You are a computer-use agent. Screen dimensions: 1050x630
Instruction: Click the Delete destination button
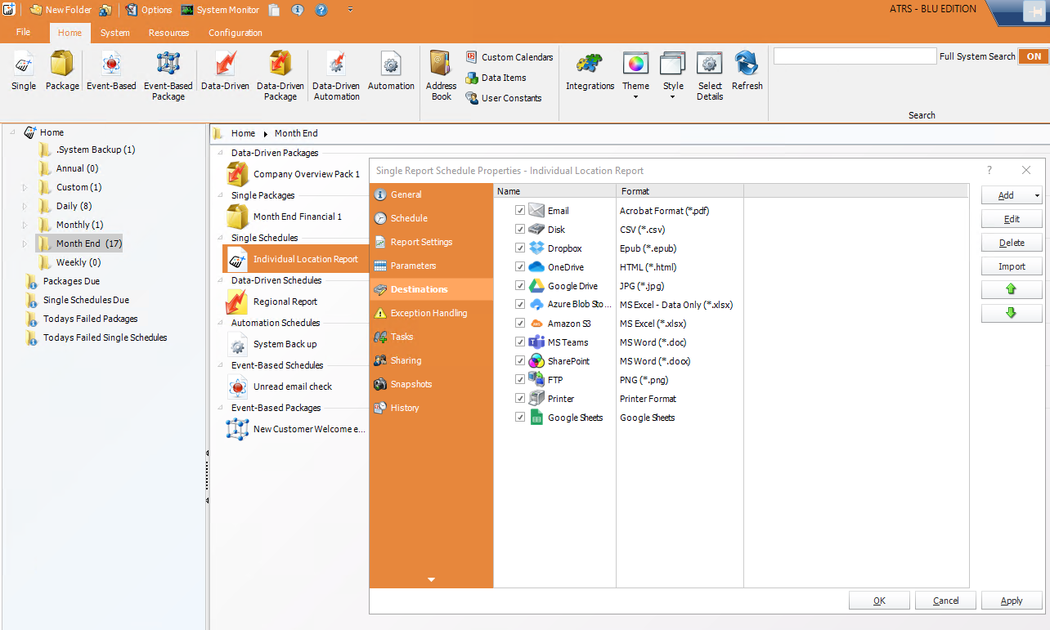1012,243
